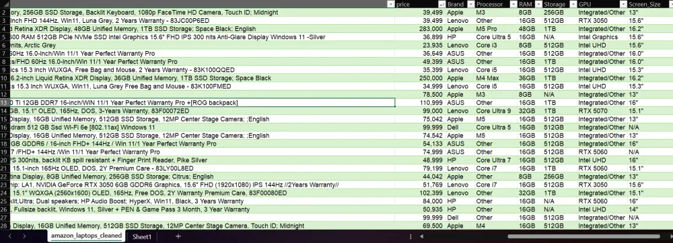Select the price cell 78,500

(420, 95)
